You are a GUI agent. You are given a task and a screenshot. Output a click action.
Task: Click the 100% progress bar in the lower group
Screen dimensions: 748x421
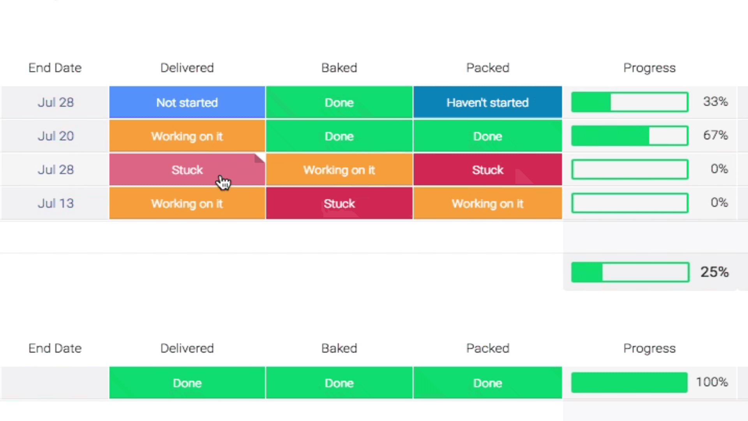pos(630,382)
